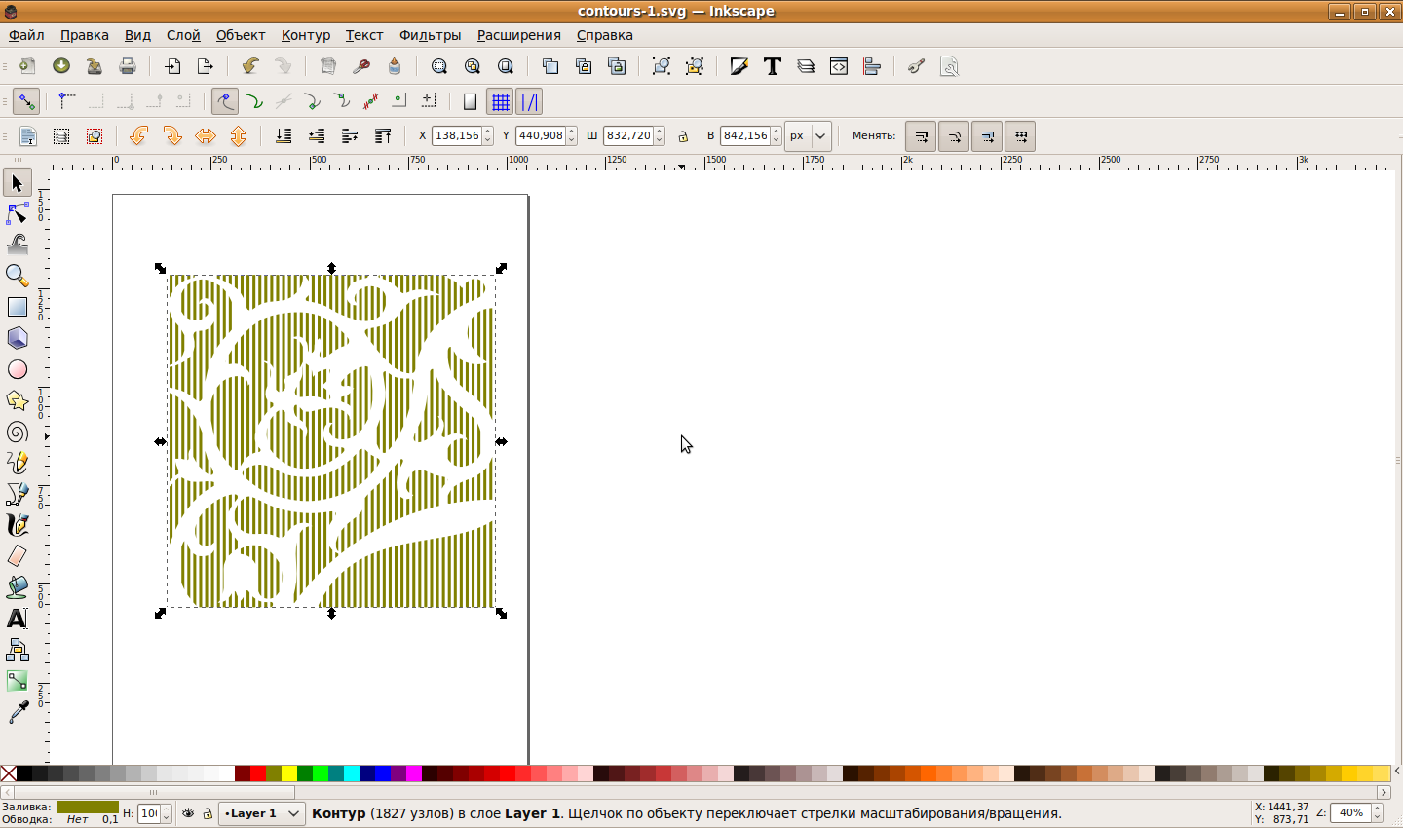Toggle snap to page border
Viewport: 1403px width, 828px height.
coord(470,101)
